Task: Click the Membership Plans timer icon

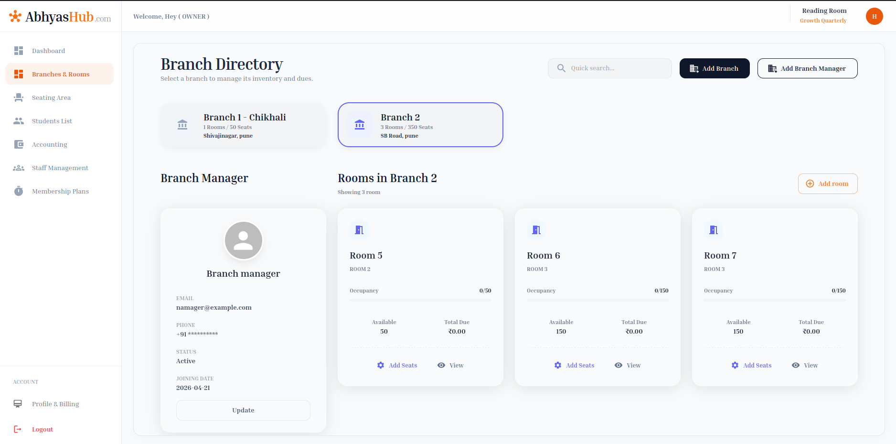Action: click(x=19, y=191)
